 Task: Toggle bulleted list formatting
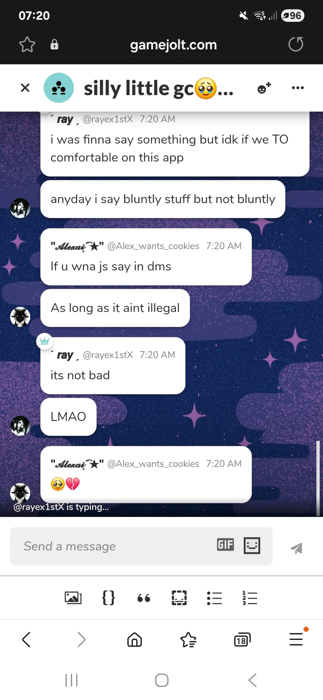214,598
